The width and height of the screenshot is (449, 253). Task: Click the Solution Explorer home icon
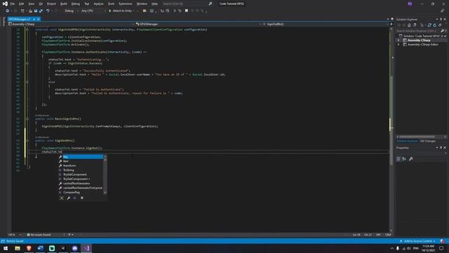click(409, 25)
